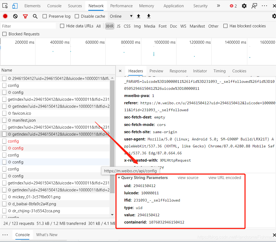Activate the inspect element picker icon
This screenshot has height=242, width=276.
click(5, 6)
